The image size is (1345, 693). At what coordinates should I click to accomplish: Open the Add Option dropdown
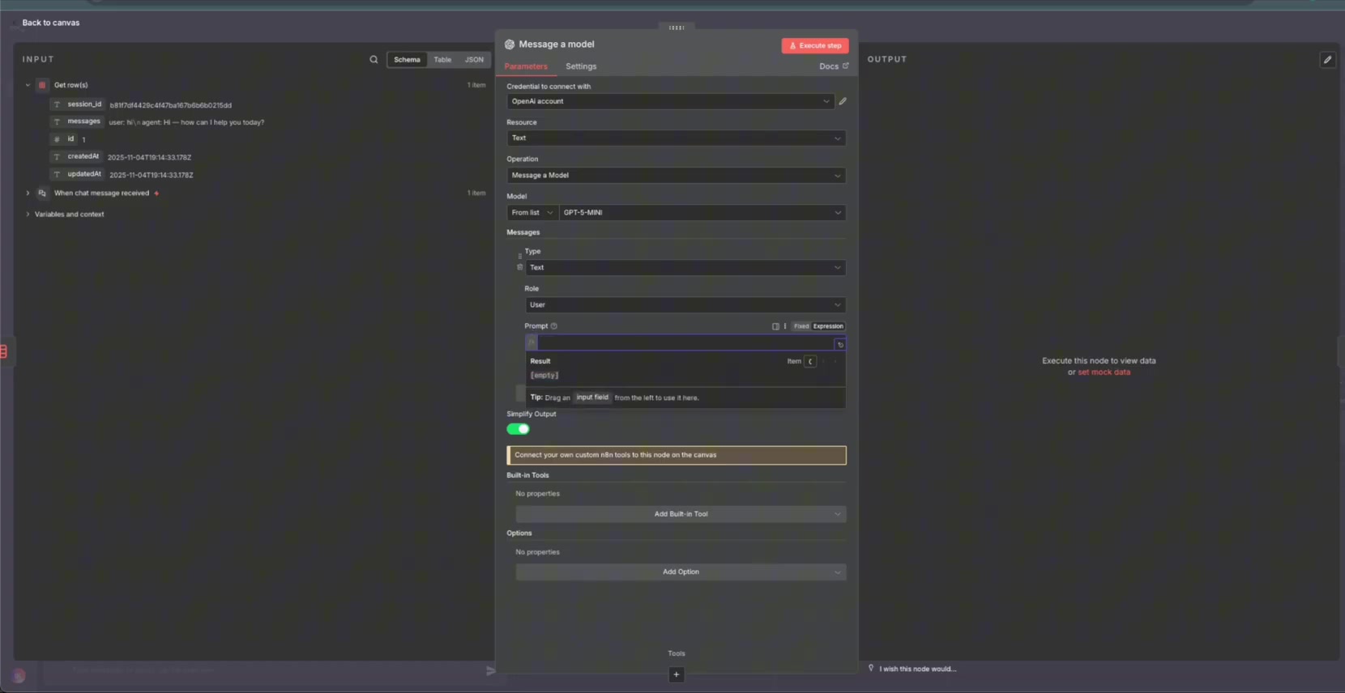[x=681, y=572]
